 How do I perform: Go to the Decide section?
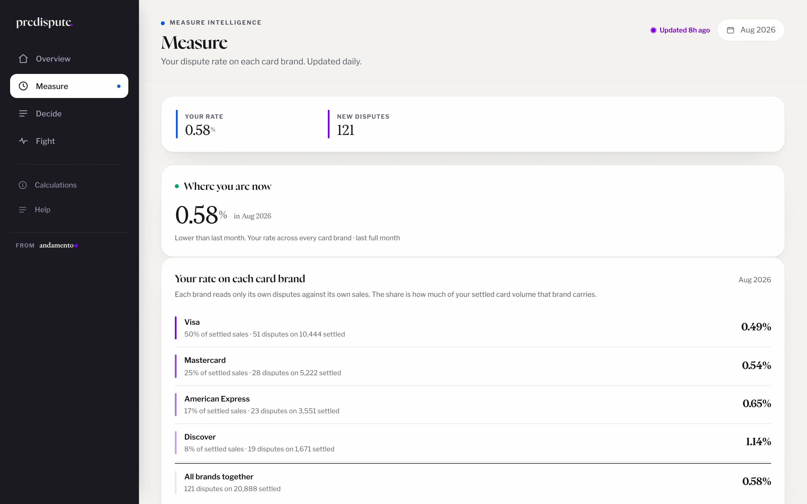point(69,114)
